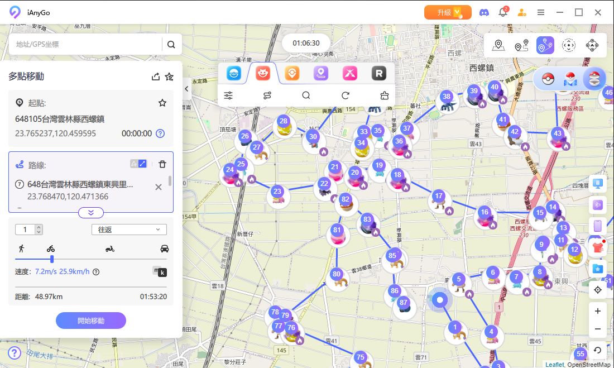
Task: Select scooter speed preset
Action: coord(109,248)
